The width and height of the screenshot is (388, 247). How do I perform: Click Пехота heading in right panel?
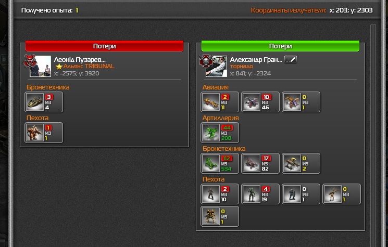(x=214, y=179)
